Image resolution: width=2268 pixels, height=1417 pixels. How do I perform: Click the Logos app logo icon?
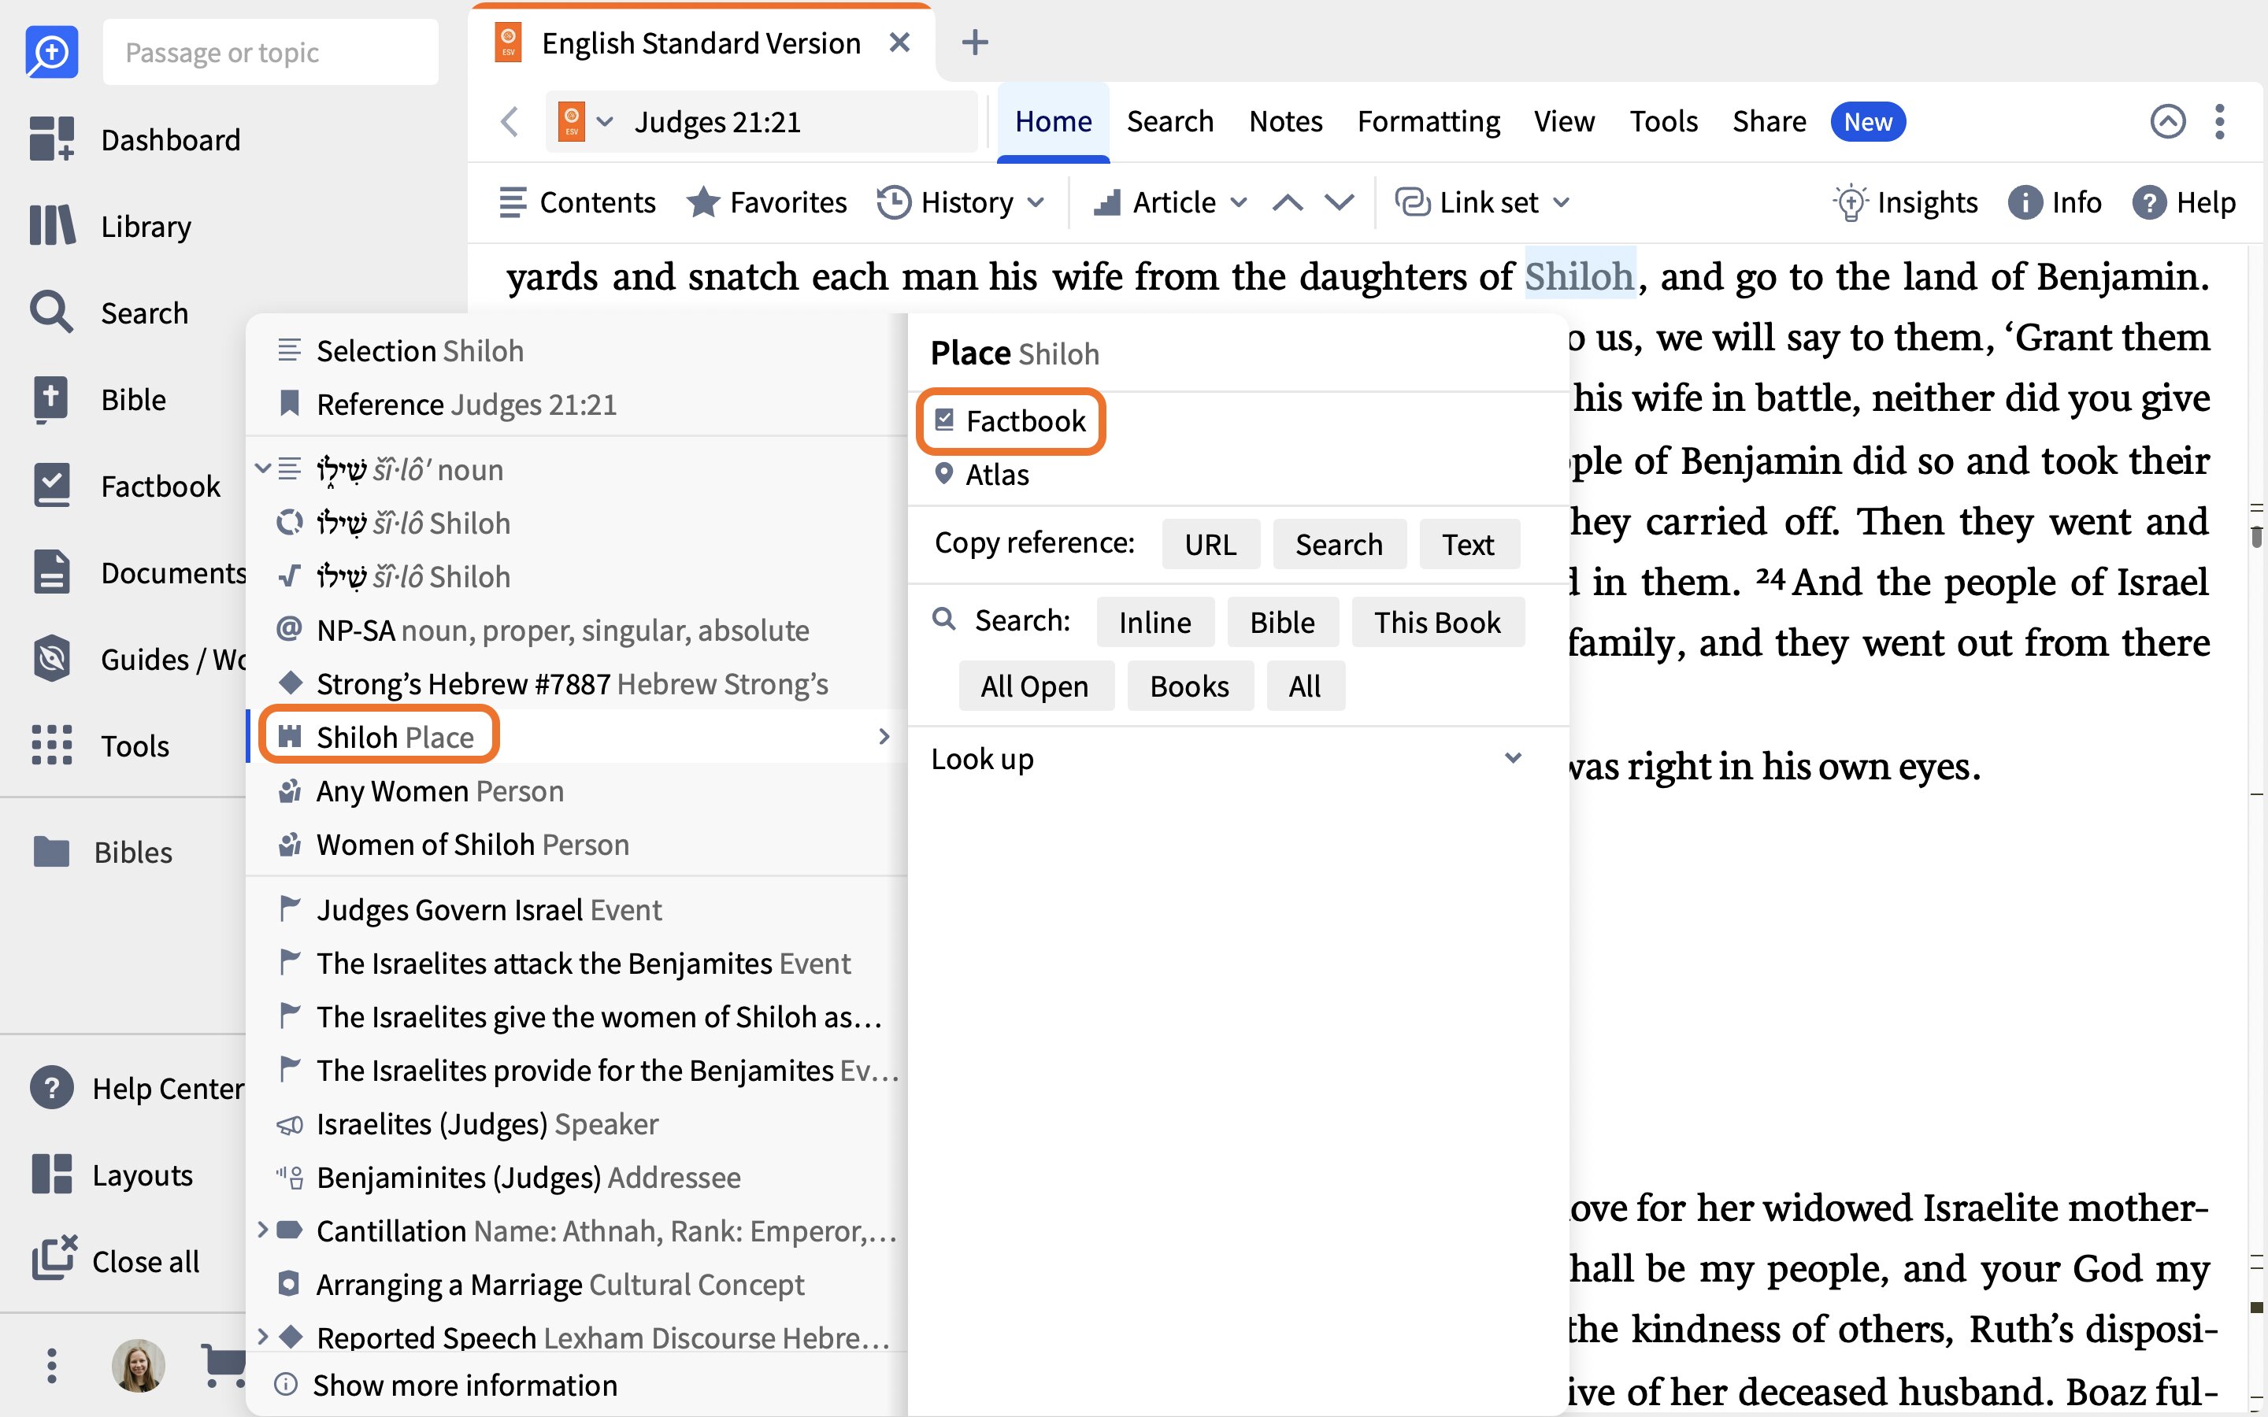coord(51,53)
